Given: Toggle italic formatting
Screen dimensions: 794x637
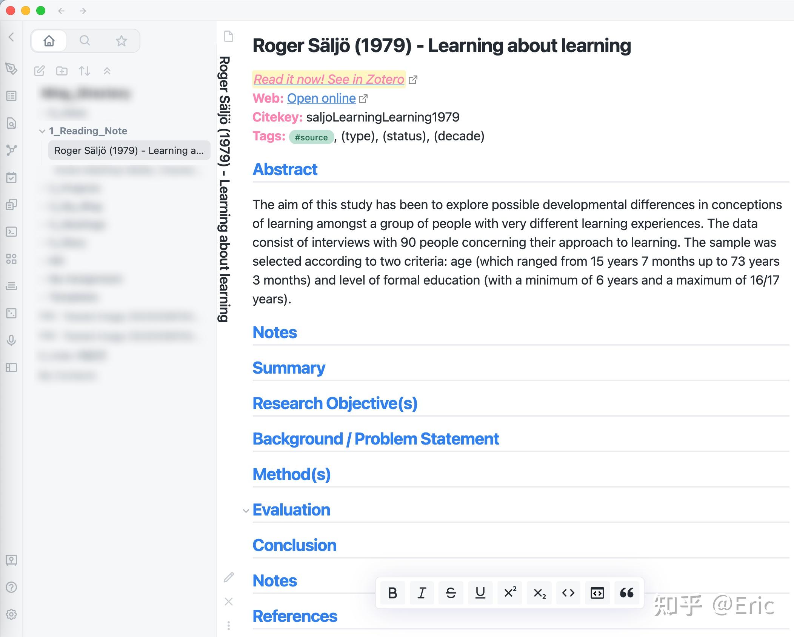Looking at the screenshot, I should (422, 593).
